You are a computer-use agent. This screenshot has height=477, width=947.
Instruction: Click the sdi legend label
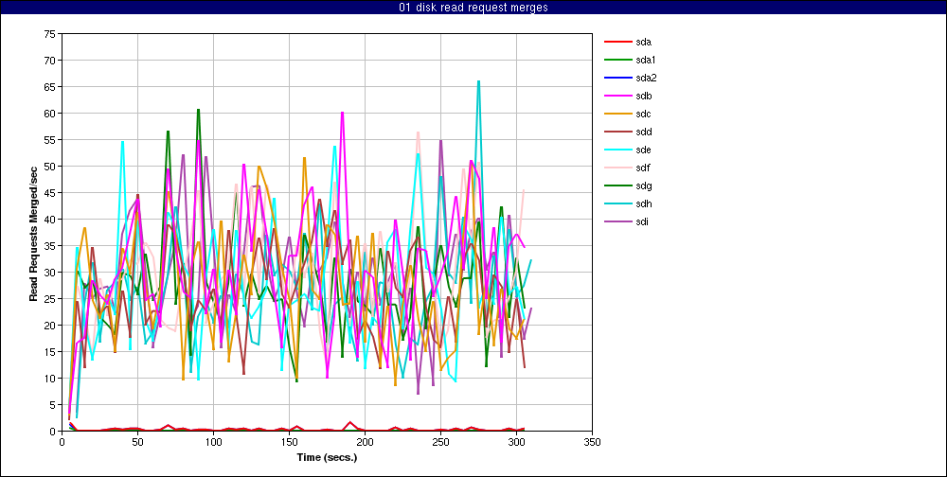pos(643,221)
